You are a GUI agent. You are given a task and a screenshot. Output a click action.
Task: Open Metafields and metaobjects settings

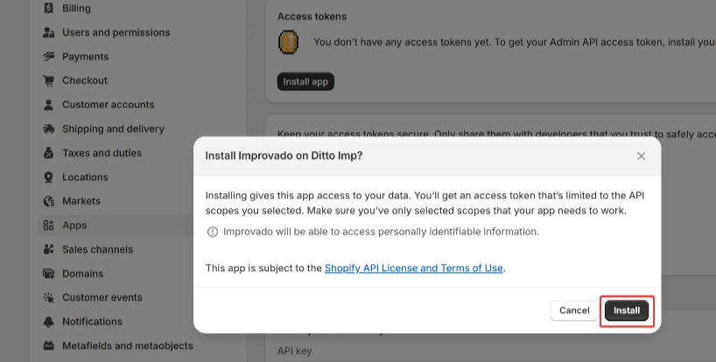127,345
